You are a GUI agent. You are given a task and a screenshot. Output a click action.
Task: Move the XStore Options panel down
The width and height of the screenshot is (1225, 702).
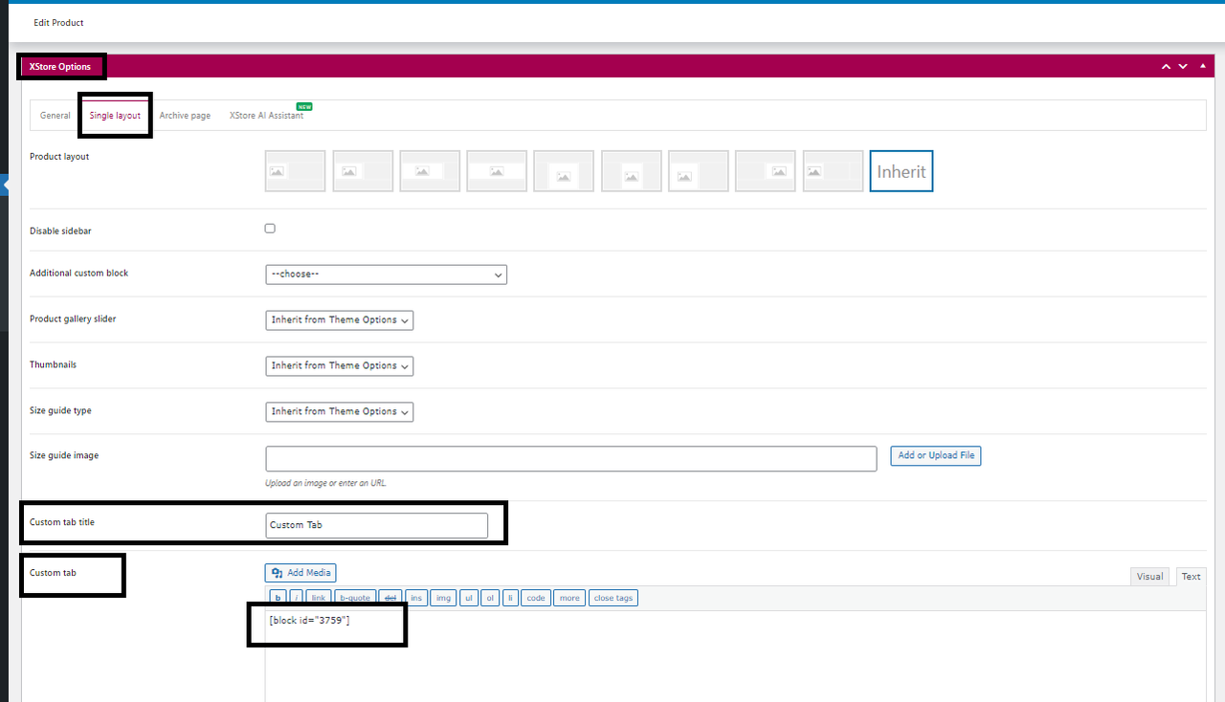pos(1183,66)
